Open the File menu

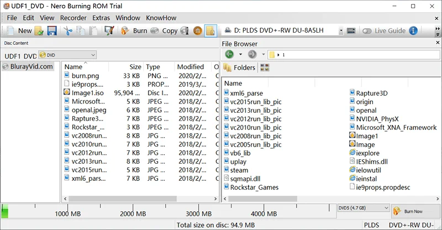click(12, 18)
